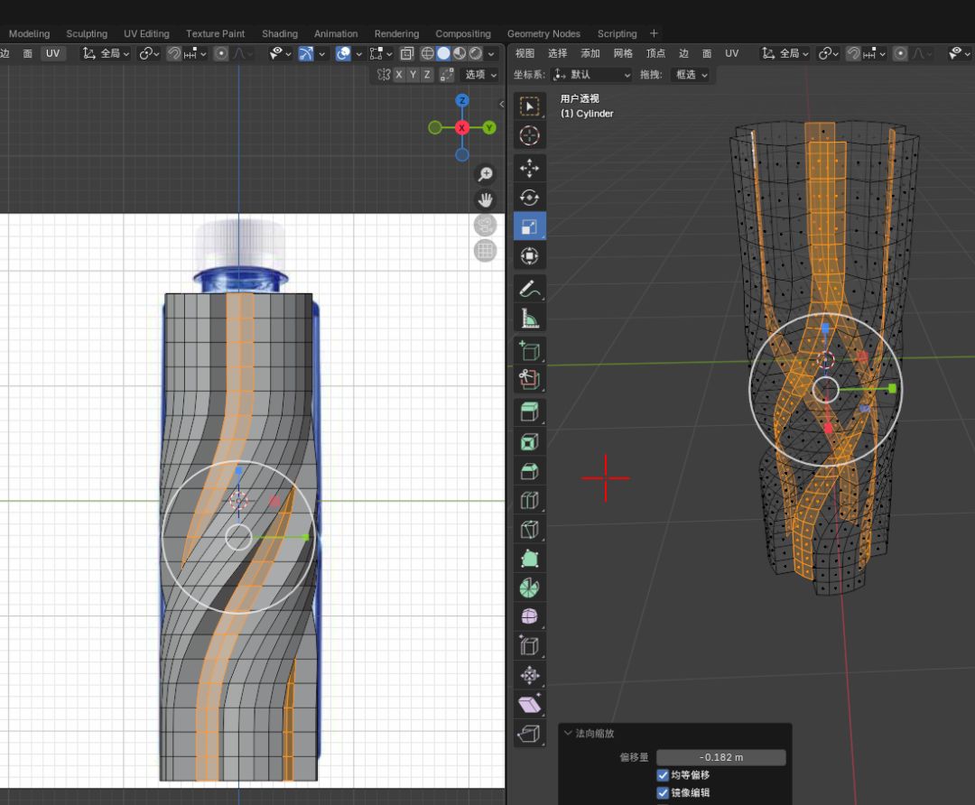Select the Annotate pencil tool
The width and height of the screenshot is (975, 805).
[530, 289]
